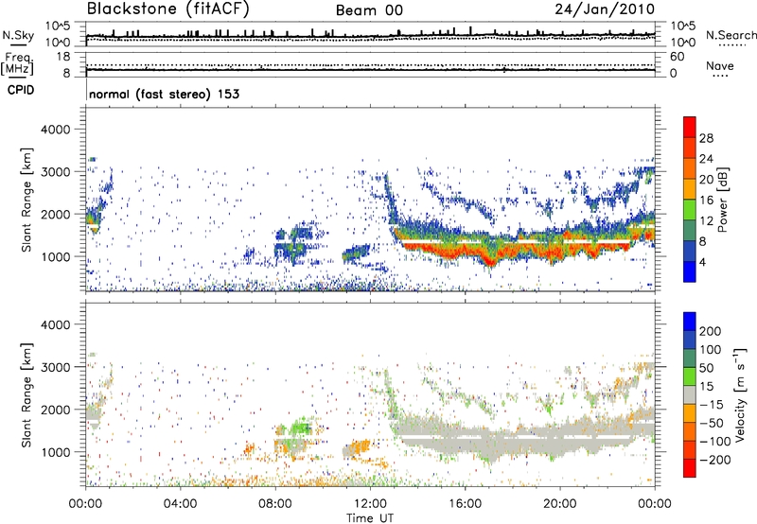Click the red segment of power color bar
This screenshot has width=757, height=524.
690,128
